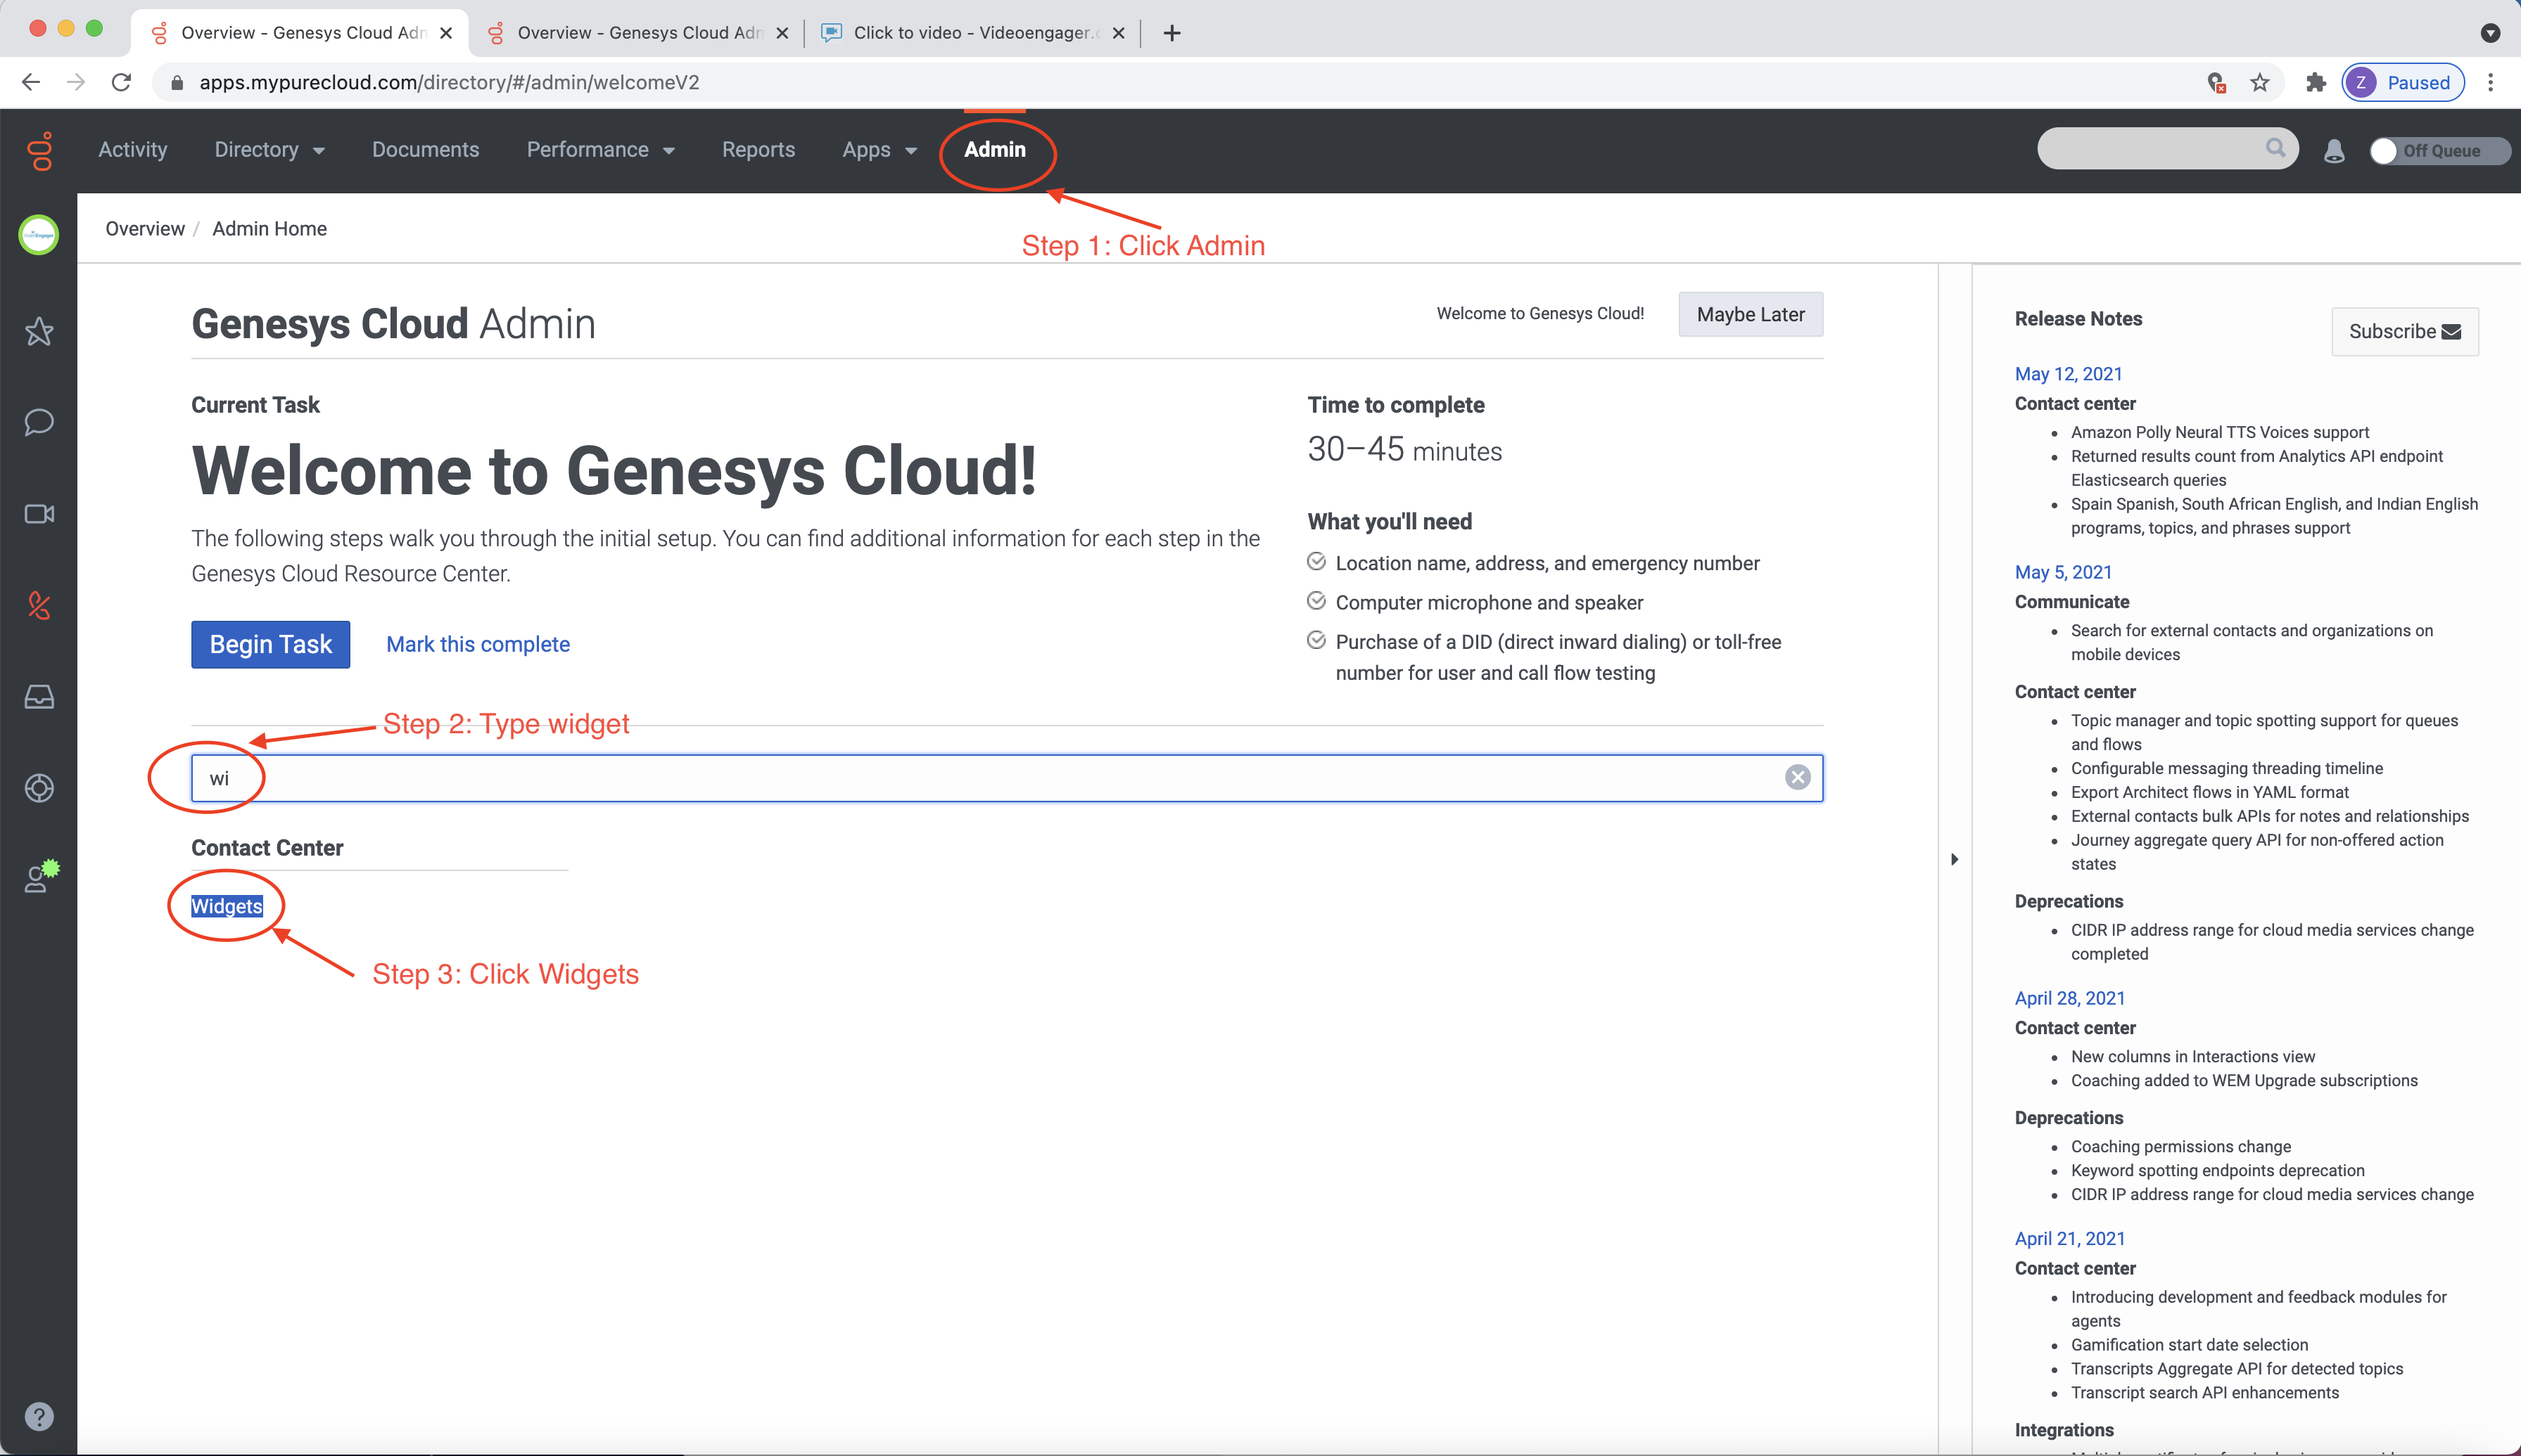The image size is (2521, 1456).
Task: Click the cookies blocked icon in address bar
Action: point(2217,83)
